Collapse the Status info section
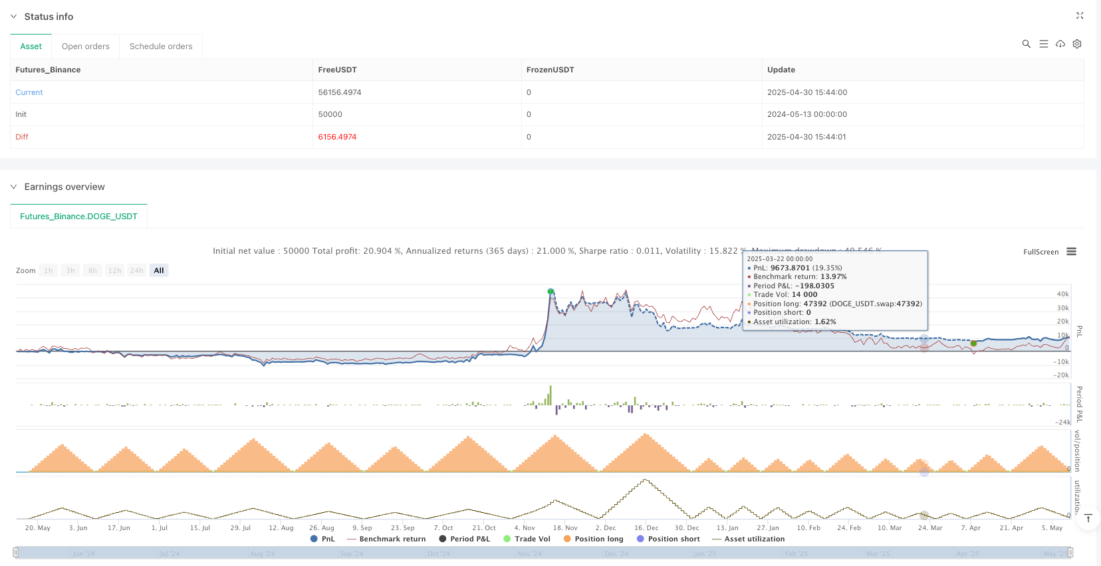1101x566 pixels. click(x=13, y=17)
